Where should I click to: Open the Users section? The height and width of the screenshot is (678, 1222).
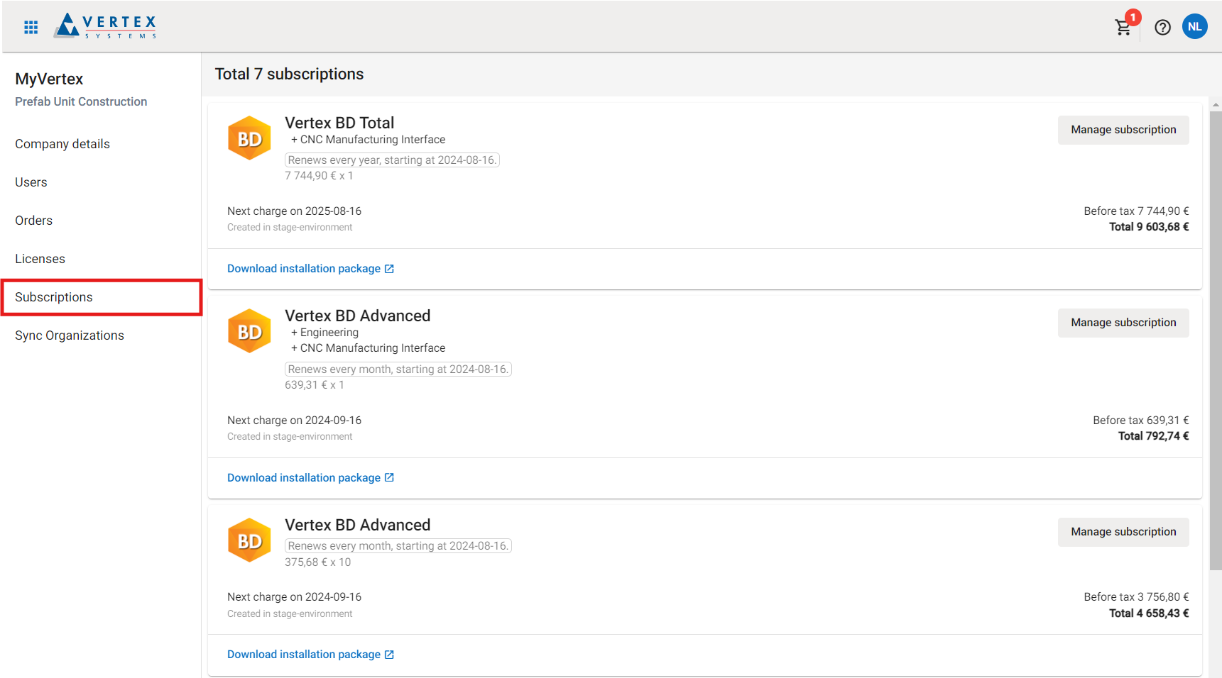[31, 182]
